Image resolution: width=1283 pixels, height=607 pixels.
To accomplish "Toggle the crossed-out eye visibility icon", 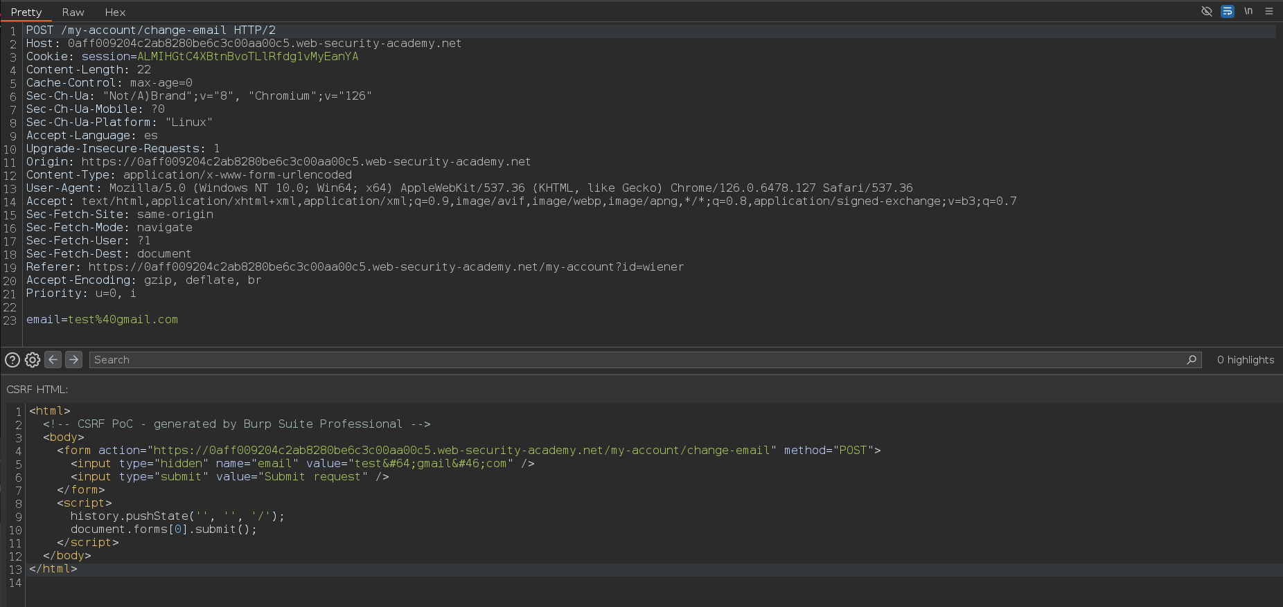I will [x=1207, y=11].
